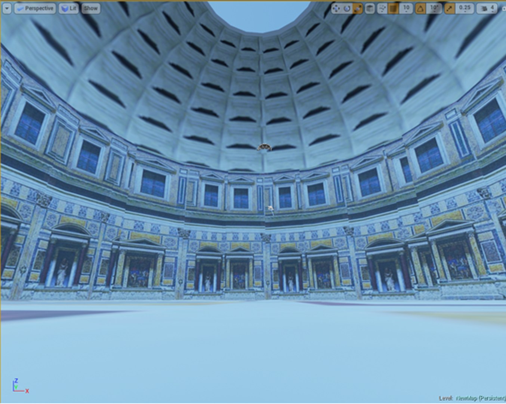The image size is (506, 404).
Task: Select the Rotate gizmo tool
Action: pyautogui.click(x=347, y=8)
